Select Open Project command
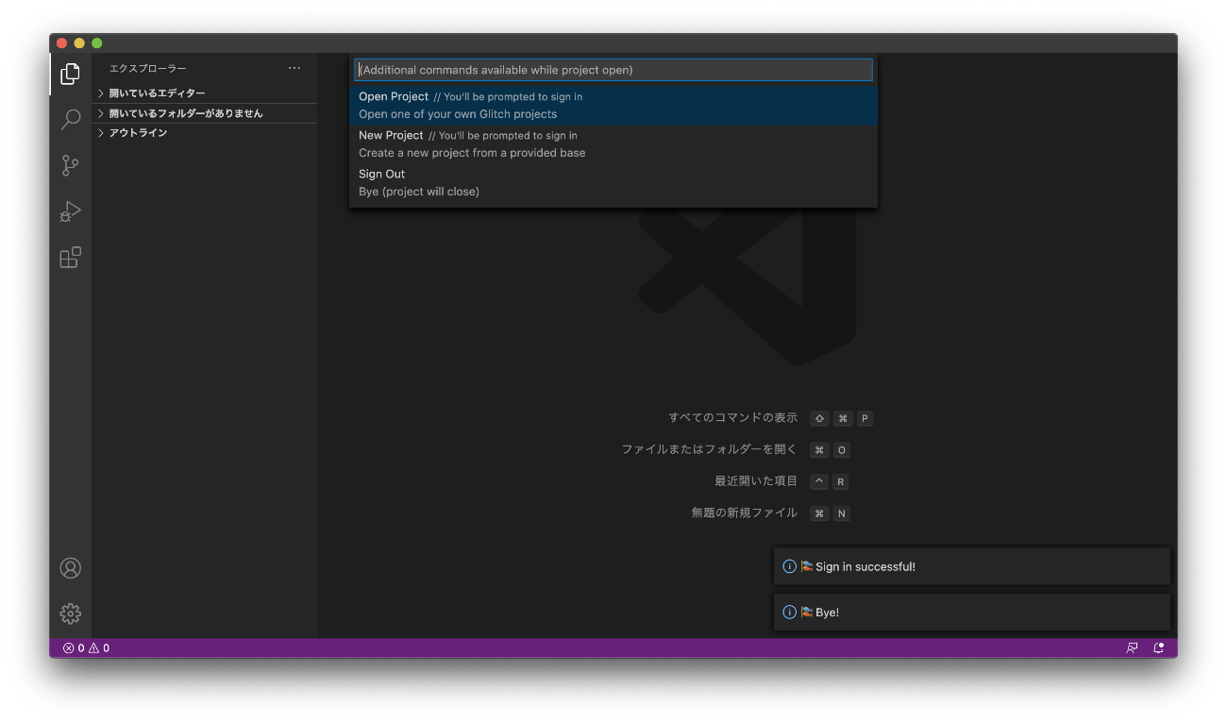Viewport: 1227px width, 723px height. (613, 106)
